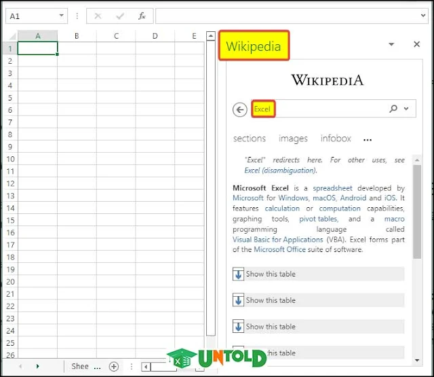
Task: Open the search history dropdown chevron
Action: [x=406, y=109]
